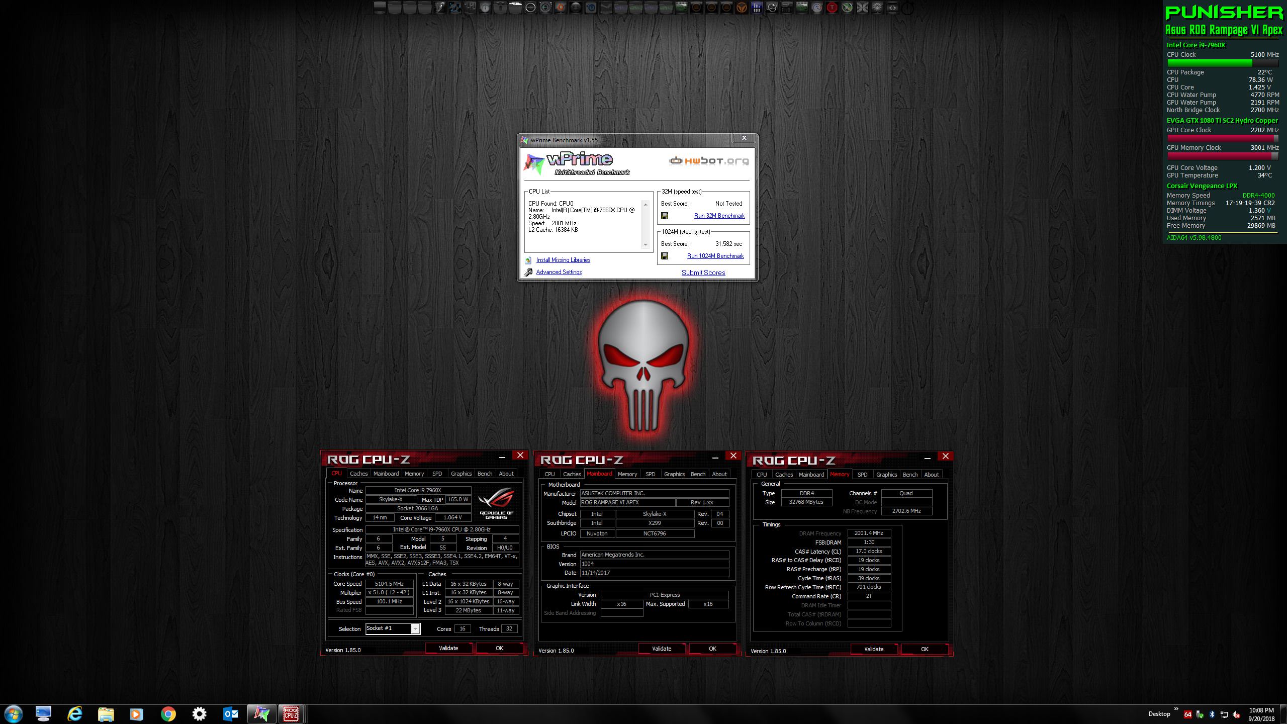Click the Multiplier field x 51.0 ( 12 - 42 )

coord(390,593)
